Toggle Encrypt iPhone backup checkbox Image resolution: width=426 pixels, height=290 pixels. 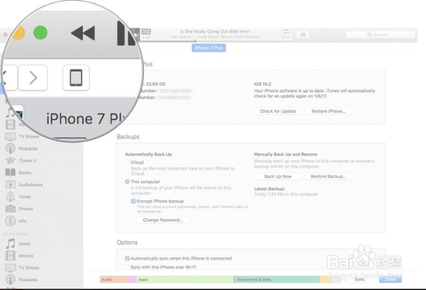tap(133, 201)
